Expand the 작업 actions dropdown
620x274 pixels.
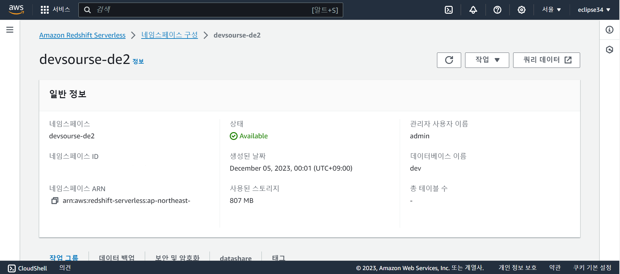pyautogui.click(x=487, y=60)
